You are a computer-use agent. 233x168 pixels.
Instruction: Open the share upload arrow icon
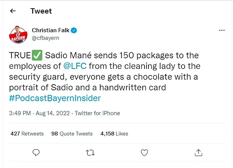coord(199,153)
